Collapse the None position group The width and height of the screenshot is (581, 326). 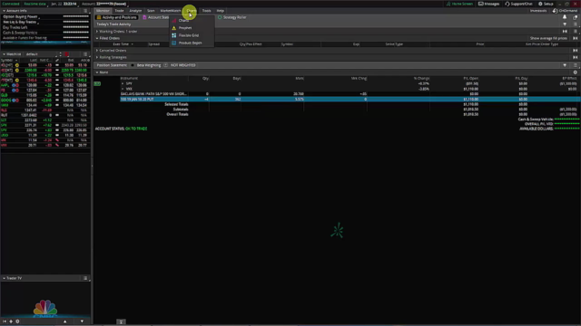pyautogui.click(x=97, y=72)
